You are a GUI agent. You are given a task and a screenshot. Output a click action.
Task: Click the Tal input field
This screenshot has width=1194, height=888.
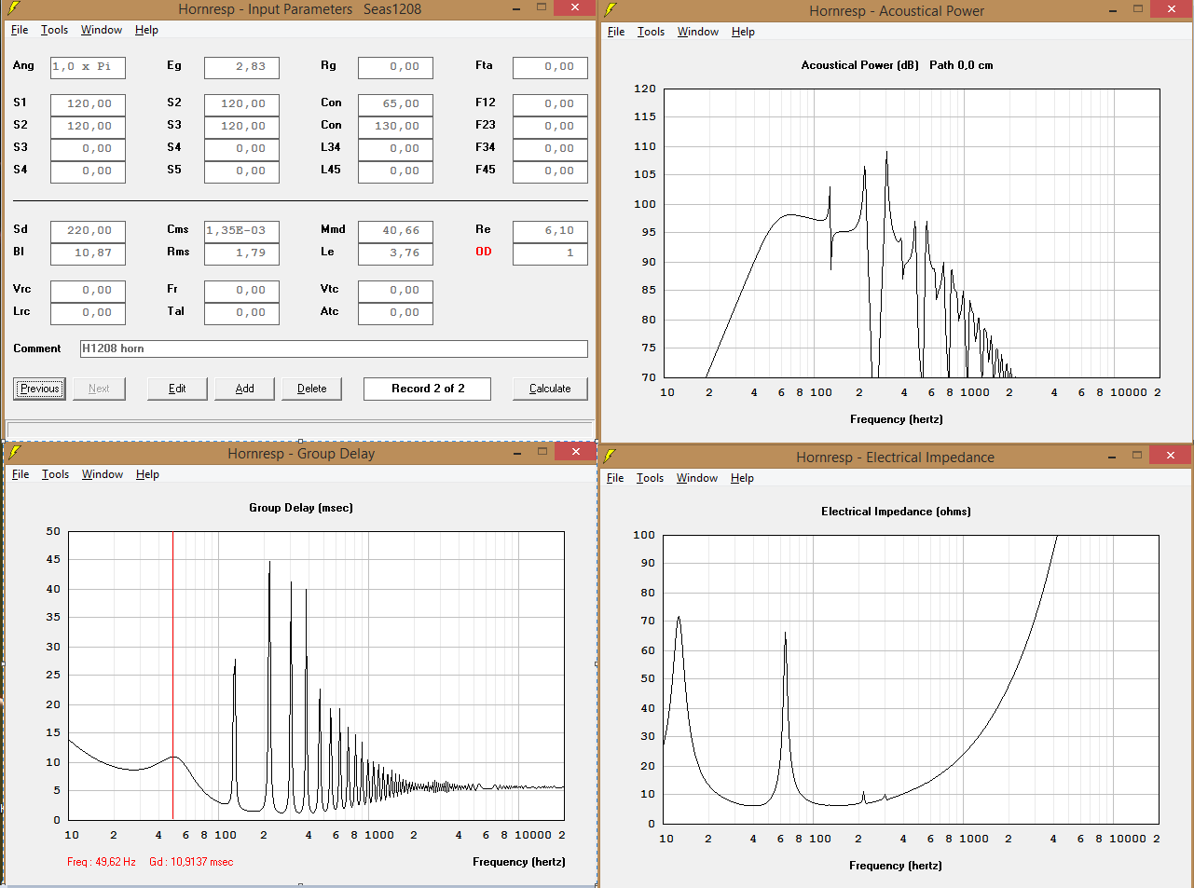(x=241, y=313)
